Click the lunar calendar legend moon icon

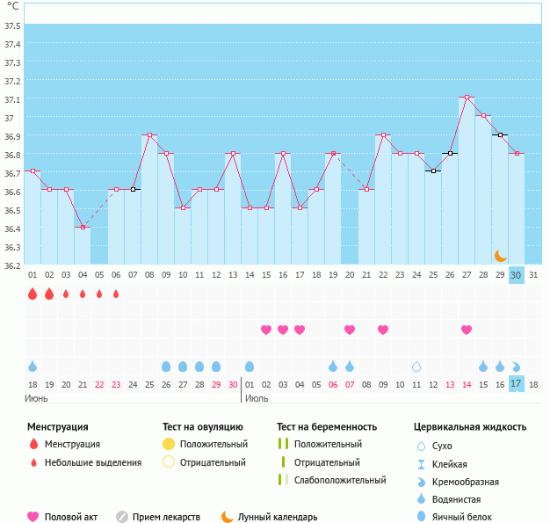(x=228, y=517)
